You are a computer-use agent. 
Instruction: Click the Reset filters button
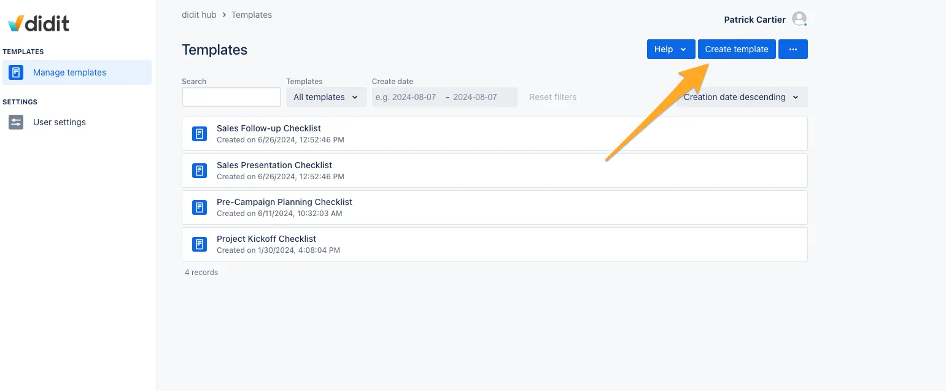[552, 97]
